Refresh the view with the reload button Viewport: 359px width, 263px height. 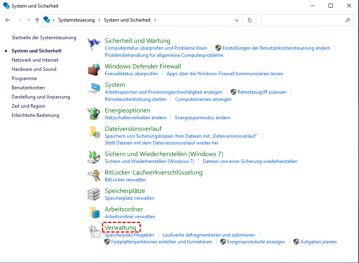tap(249, 20)
